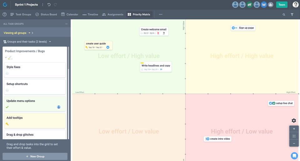Click the butterfly avatar on create user guide
Screen dimensions: 300x161
(x=108, y=47)
